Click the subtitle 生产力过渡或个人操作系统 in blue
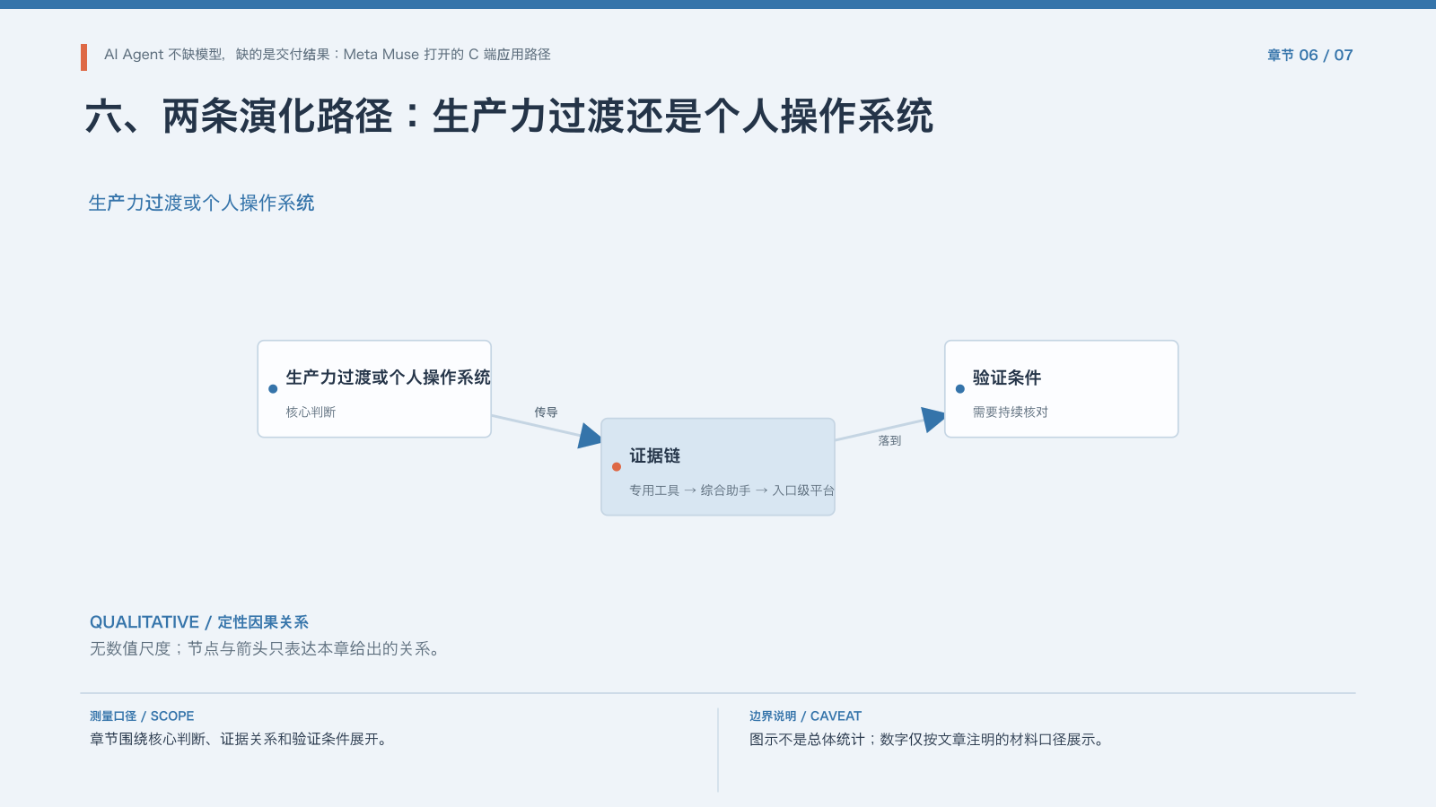 201,203
